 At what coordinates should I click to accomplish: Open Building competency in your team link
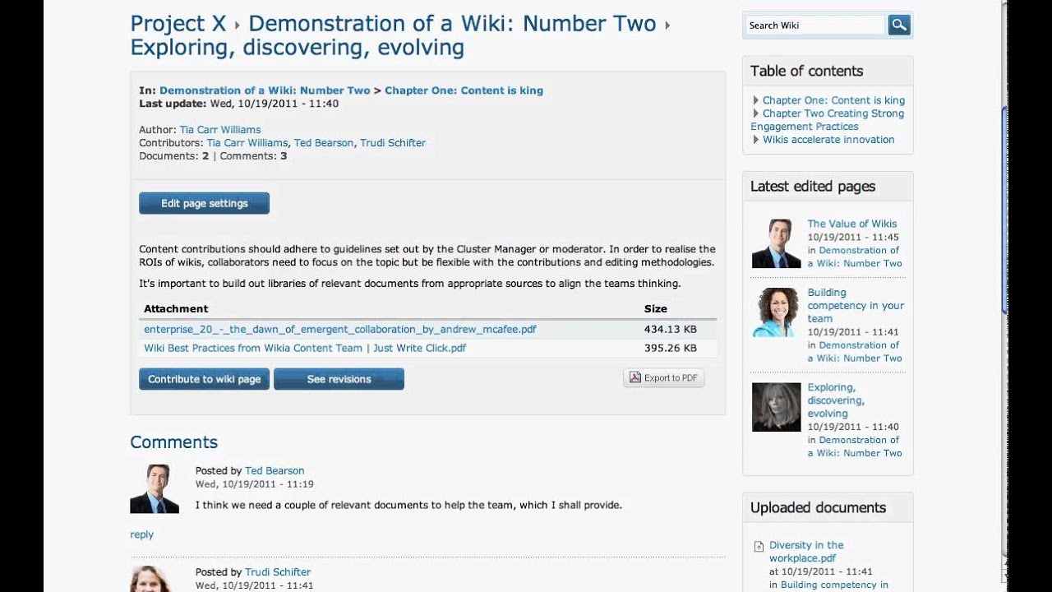click(x=856, y=306)
